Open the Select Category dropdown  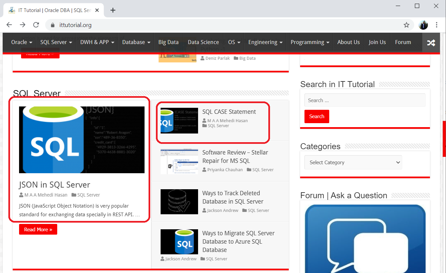click(353, 162)
